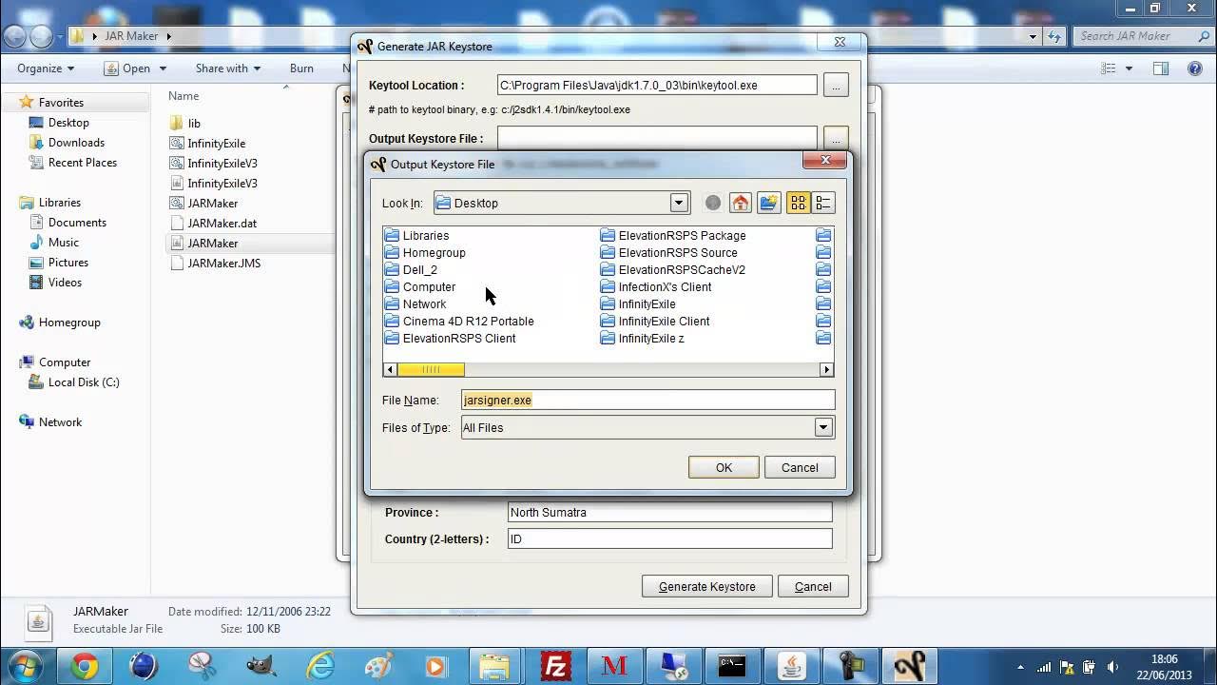The width and height of the screenshot is (1217, 685).
Task: Click the Keytool Location path field
Action: coord(657,85)
